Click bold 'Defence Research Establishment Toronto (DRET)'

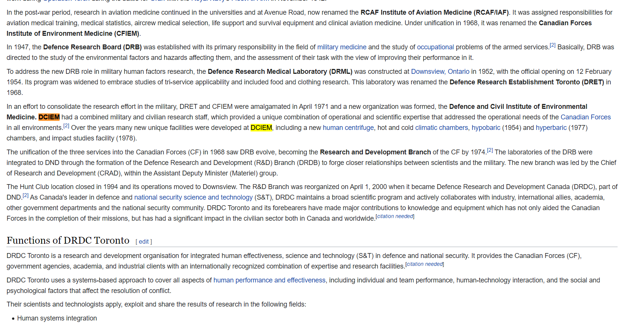tap(527, 82)
